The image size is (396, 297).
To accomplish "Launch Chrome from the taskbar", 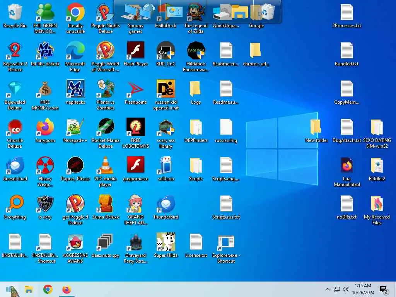I will pos(48,289).
